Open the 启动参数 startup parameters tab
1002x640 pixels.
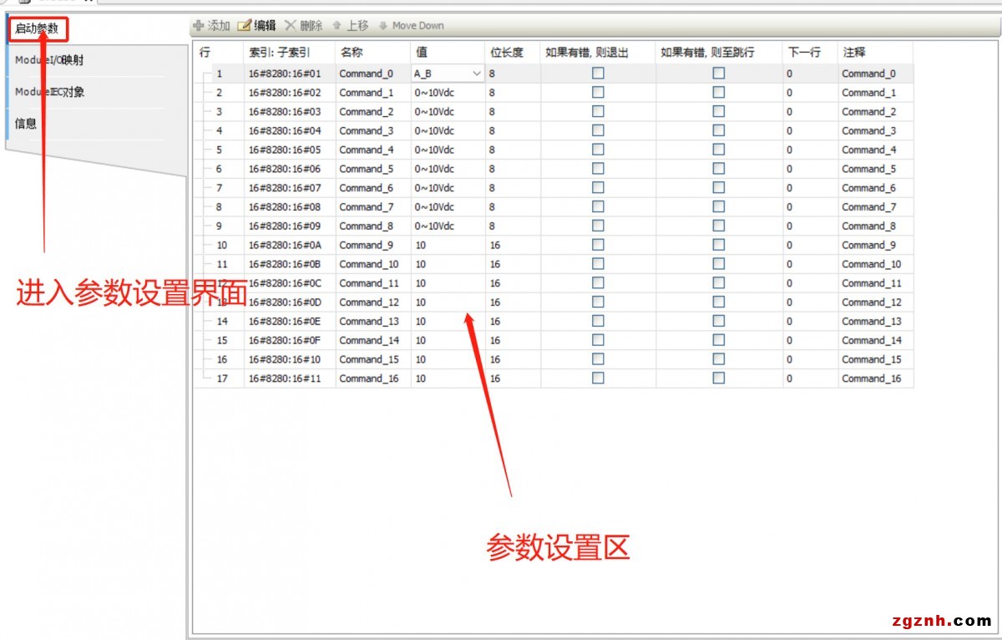tap(38, 29)
